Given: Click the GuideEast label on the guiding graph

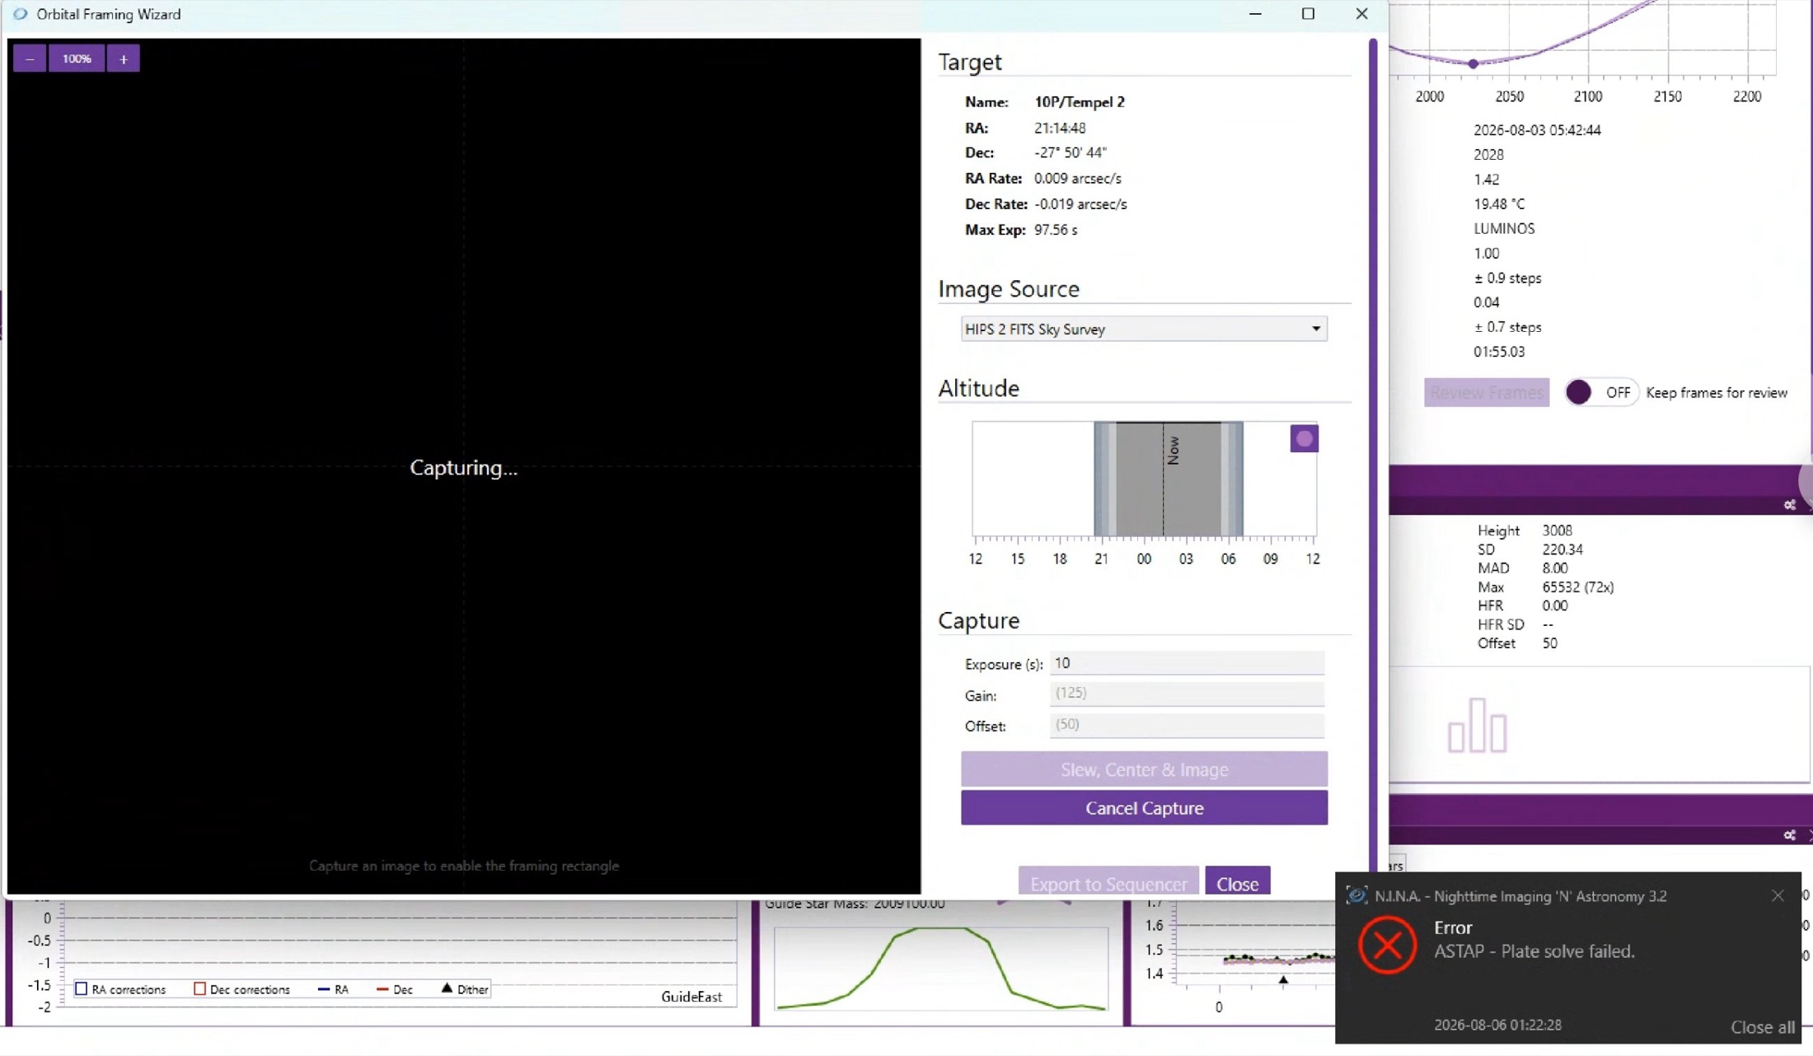Looking at the screenshot, I should 691,997.
